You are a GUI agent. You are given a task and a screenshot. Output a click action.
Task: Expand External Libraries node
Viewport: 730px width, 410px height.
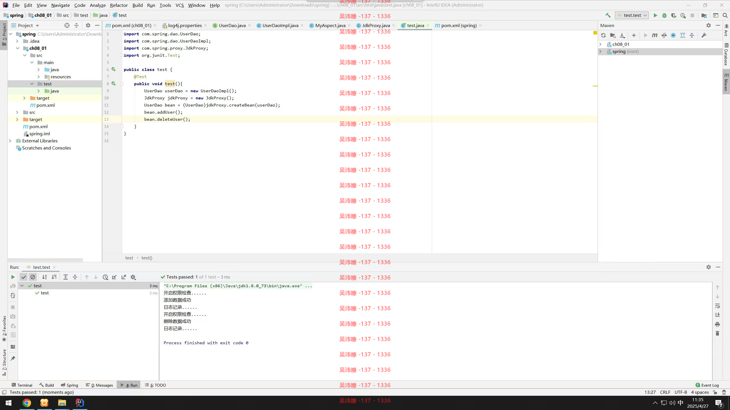pyautogui.click(x=10, y=141)
